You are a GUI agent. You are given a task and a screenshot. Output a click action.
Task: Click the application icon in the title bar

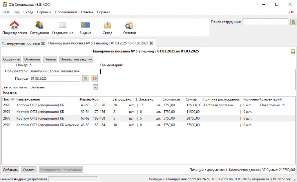(5, 4)
